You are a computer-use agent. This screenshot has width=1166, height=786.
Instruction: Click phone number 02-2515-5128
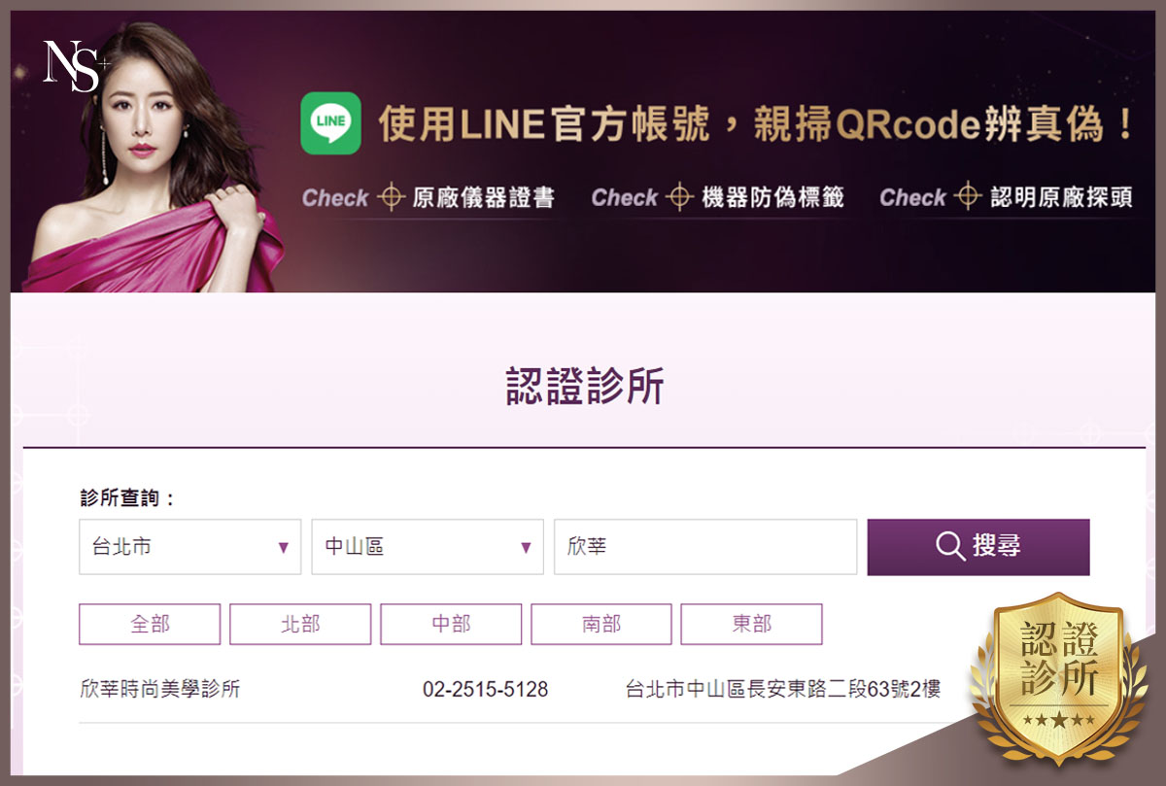click(486, 690)
